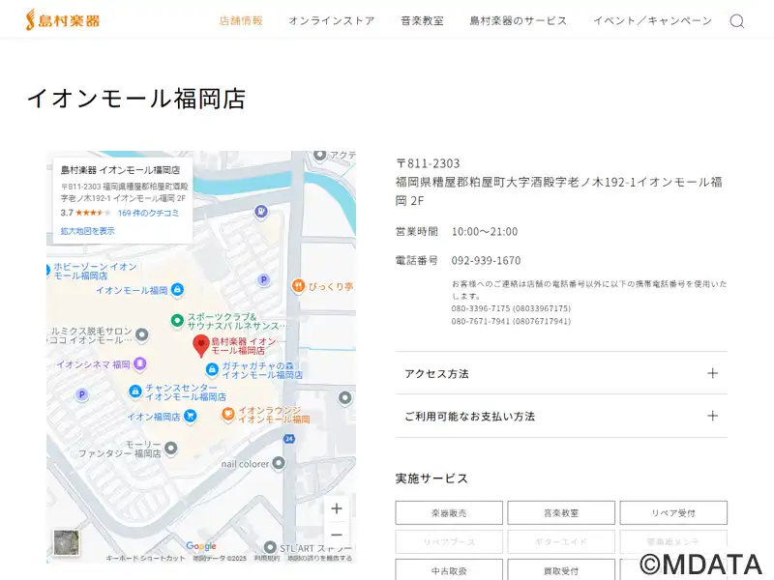The width and height of the screenshot is (774, 580).
Task: Open the 169 件のクチコミ reviews link
Action: (x=148, y=213)
